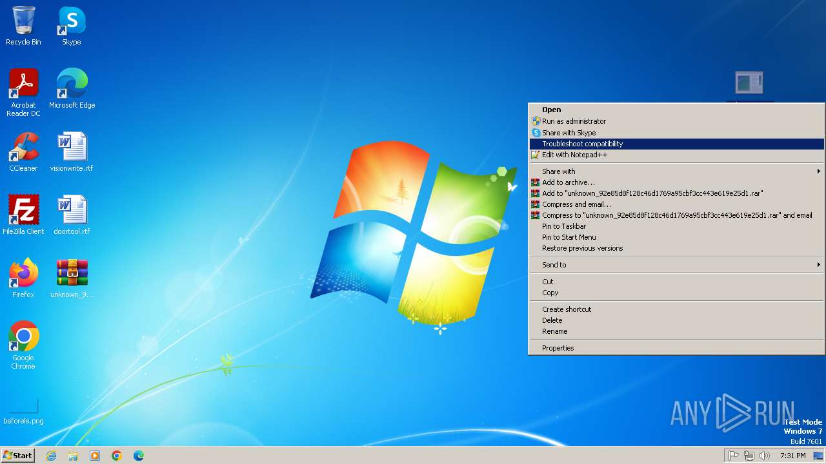Choose Compress to "unknown...rar" and email
This screenshot has height=464, width=826.
(x=676, y=215)
